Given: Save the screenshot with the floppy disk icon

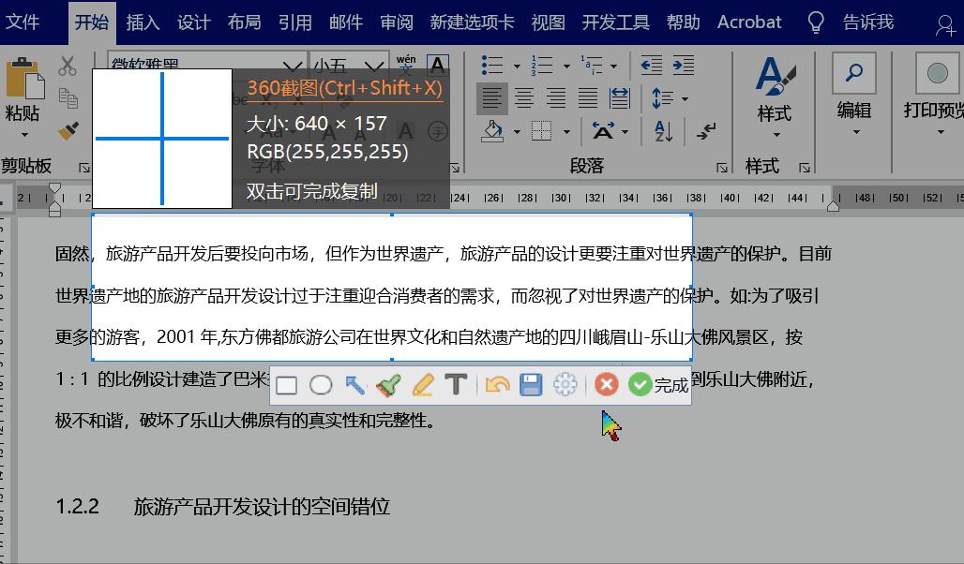Looking at the screenshot, I should (x=531, y=384).
